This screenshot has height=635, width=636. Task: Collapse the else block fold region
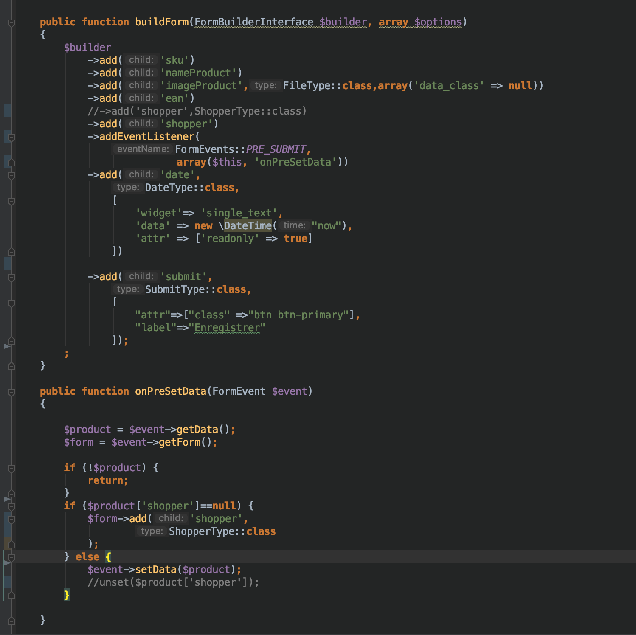[x=11, y=557]
